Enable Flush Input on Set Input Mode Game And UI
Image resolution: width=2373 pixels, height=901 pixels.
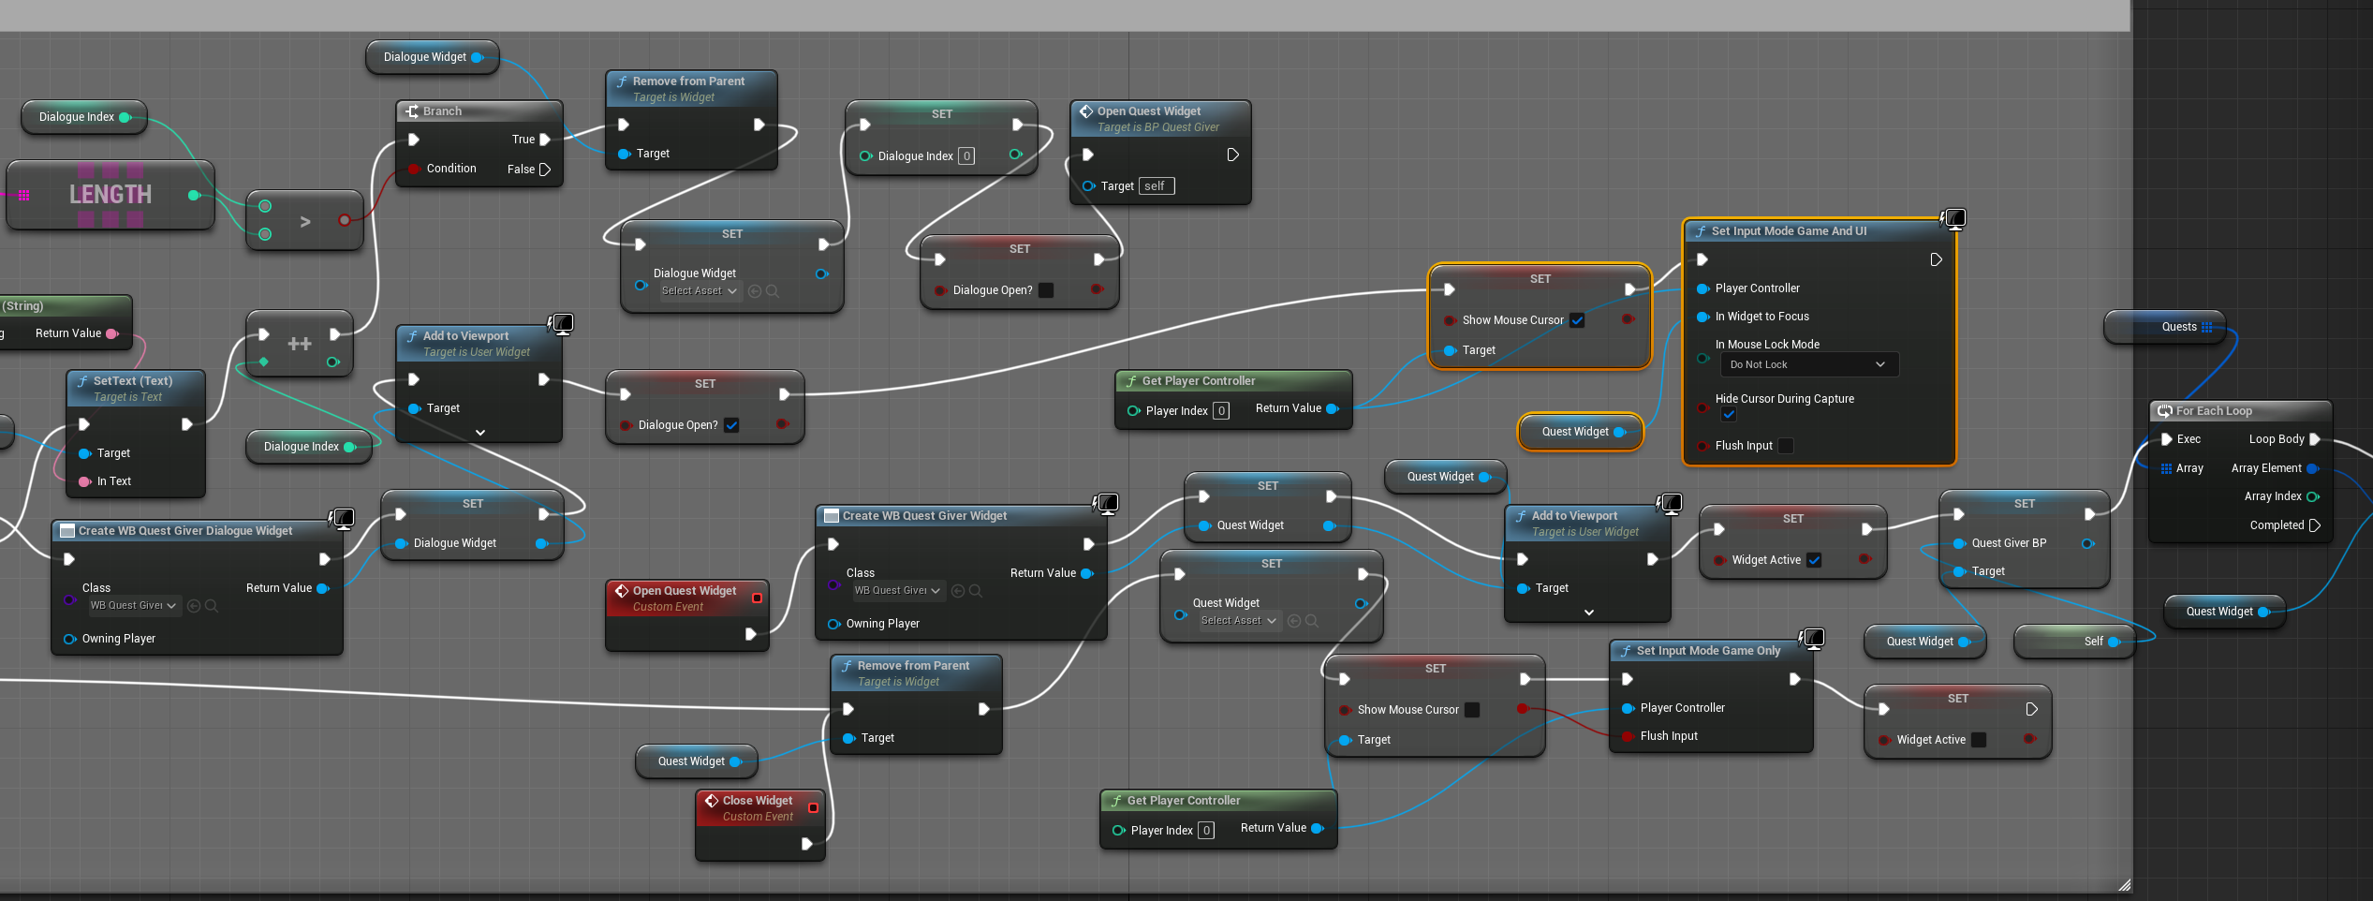[x=1786, y=446]
